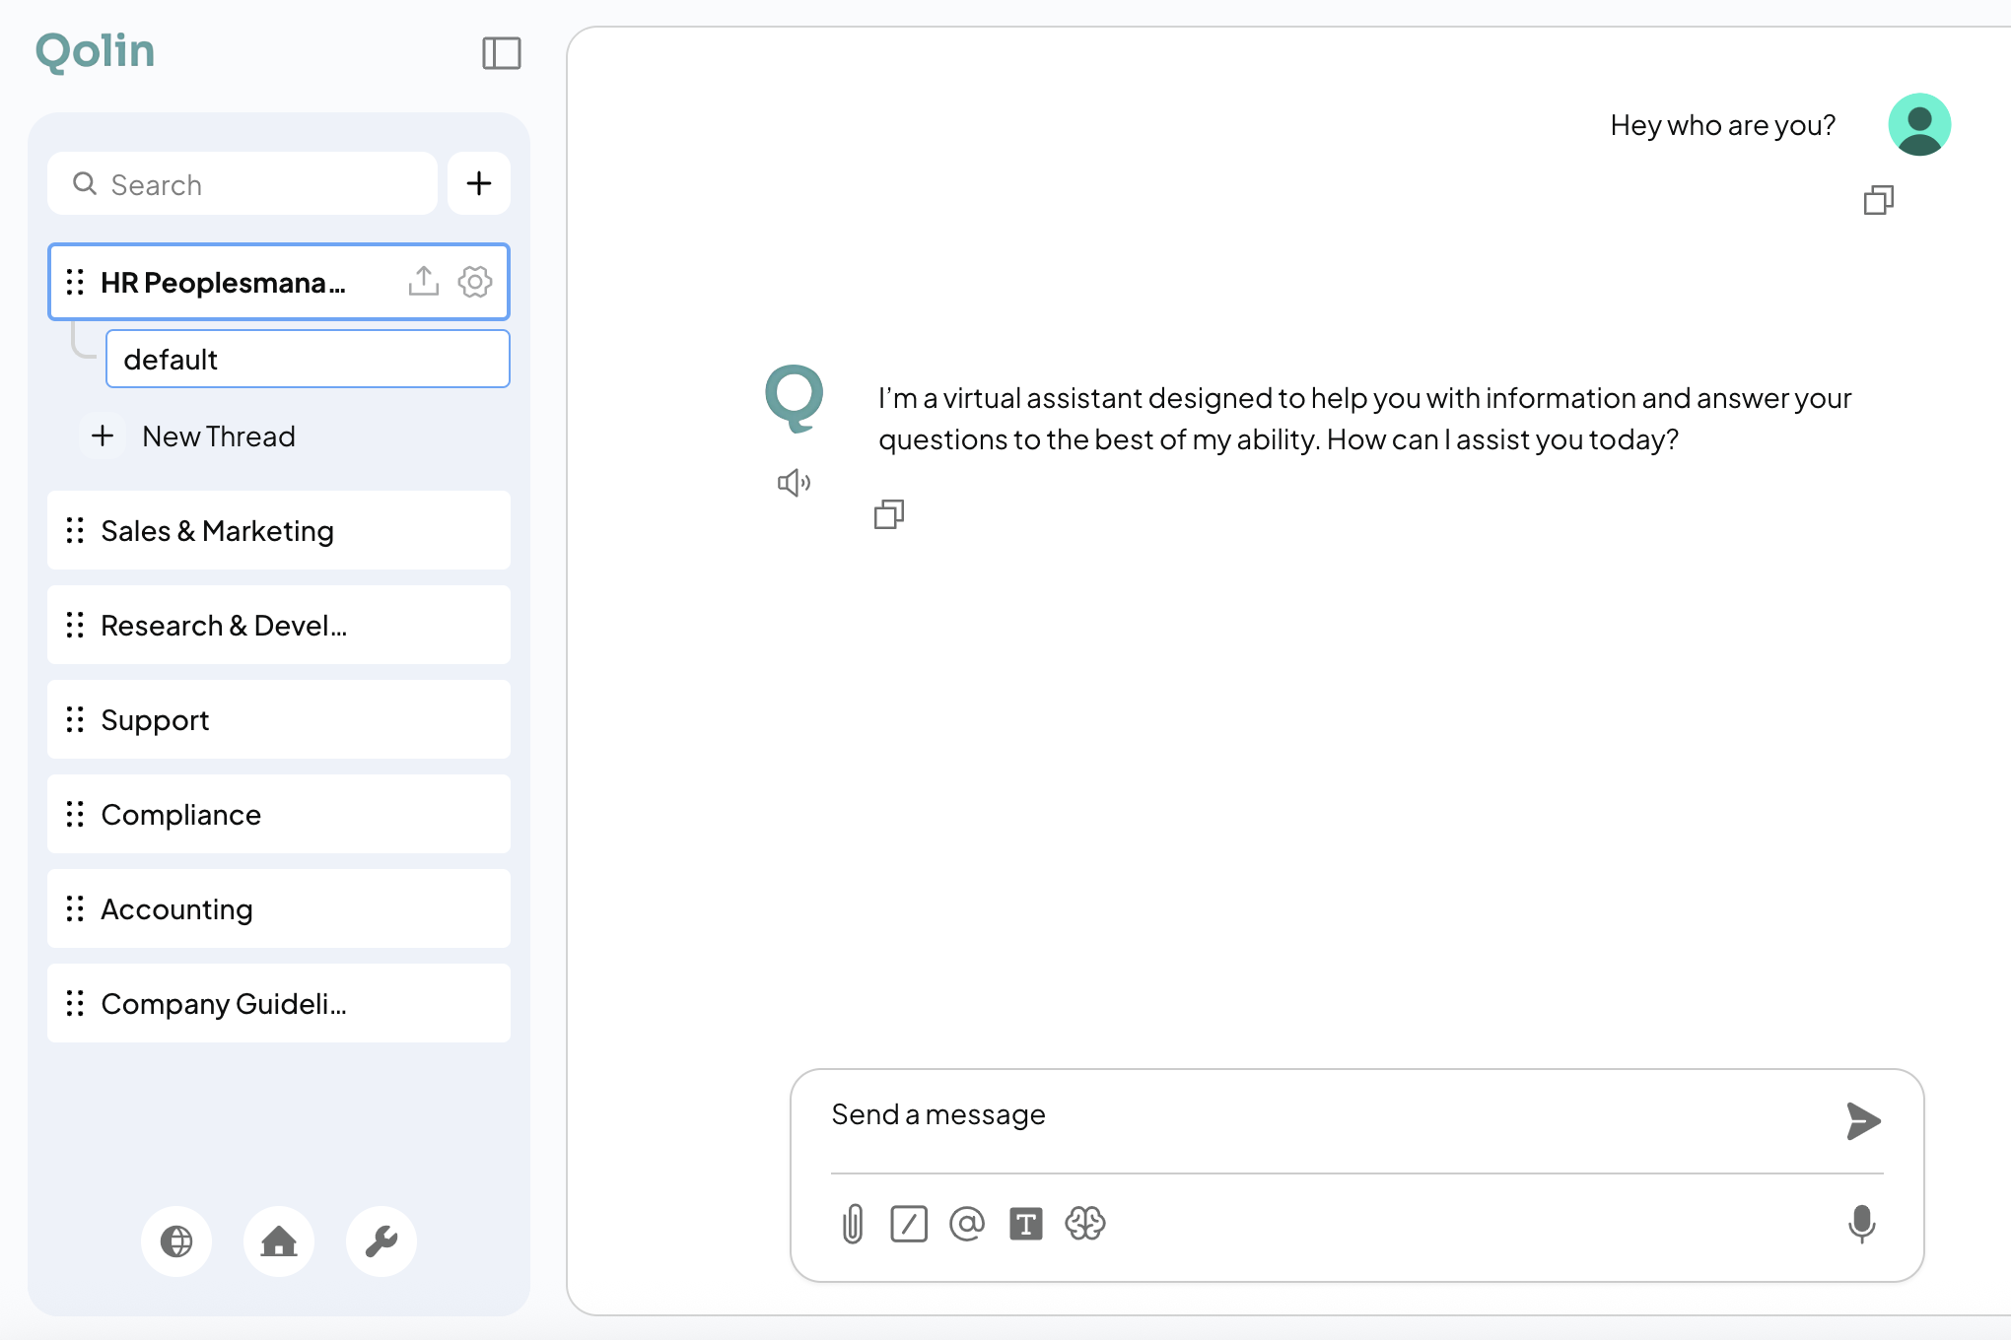The height and width of the screenshot is (1340, 2011).
Task: Click the globe language icon
Action: tap(176, 1241)
